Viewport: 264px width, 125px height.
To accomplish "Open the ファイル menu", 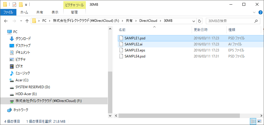I will [8, 12].
